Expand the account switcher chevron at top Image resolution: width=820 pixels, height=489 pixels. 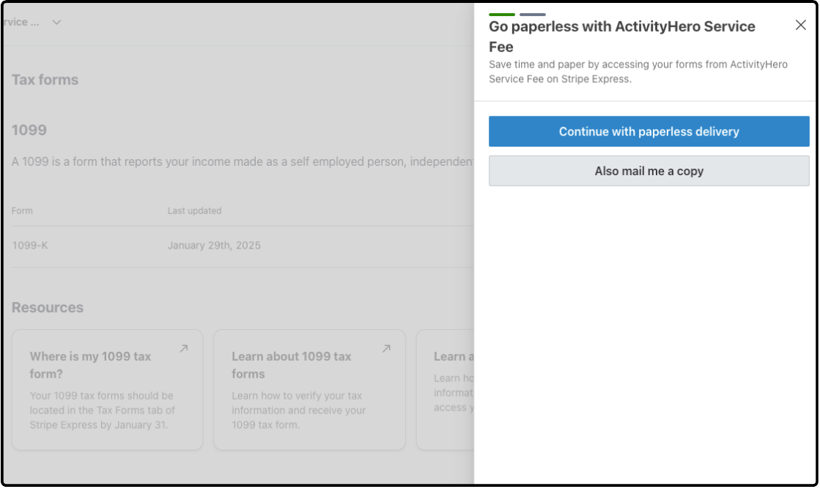[56, 22]
